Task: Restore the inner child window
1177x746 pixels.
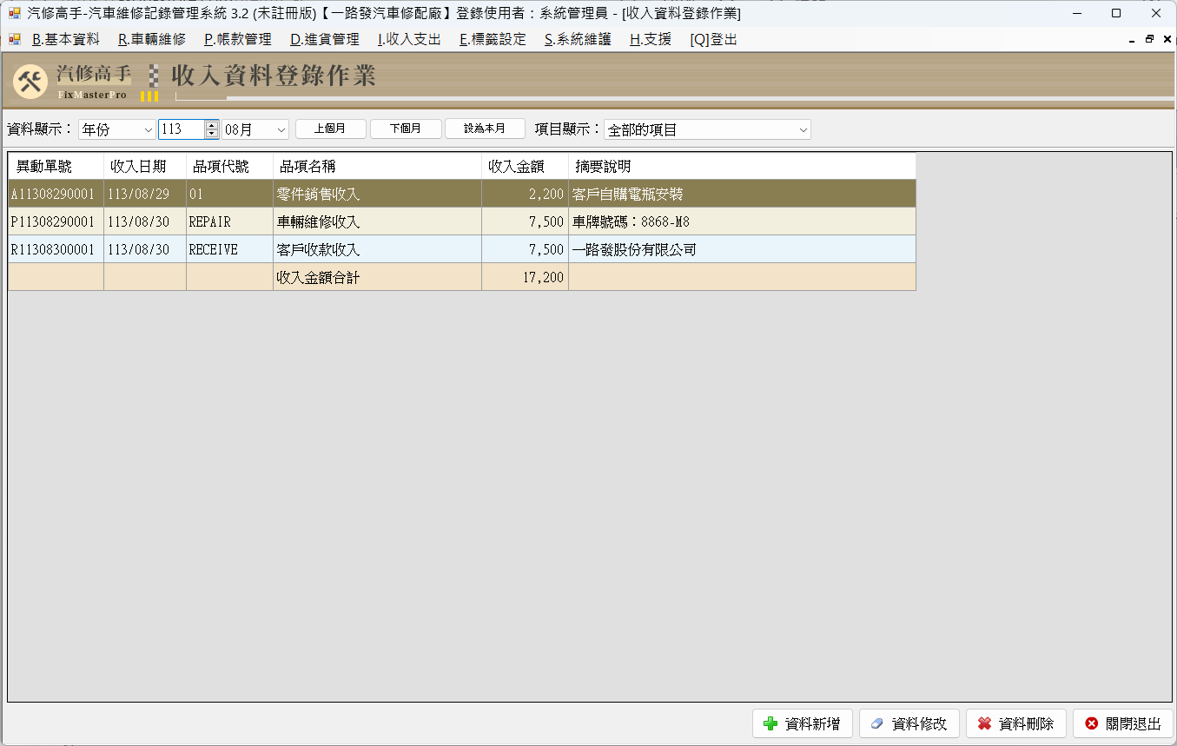Action: tap(1149, 39)
